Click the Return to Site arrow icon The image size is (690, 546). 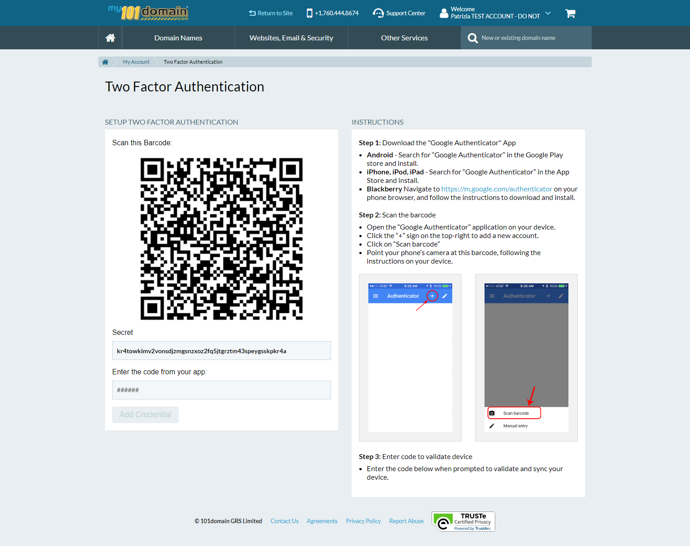[252, 13]
